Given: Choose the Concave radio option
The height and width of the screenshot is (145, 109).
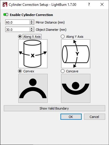Looking at the screenshot, I should 62,71.
